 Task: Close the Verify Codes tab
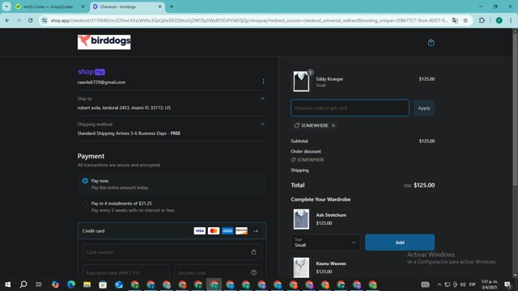coord(83,6)
